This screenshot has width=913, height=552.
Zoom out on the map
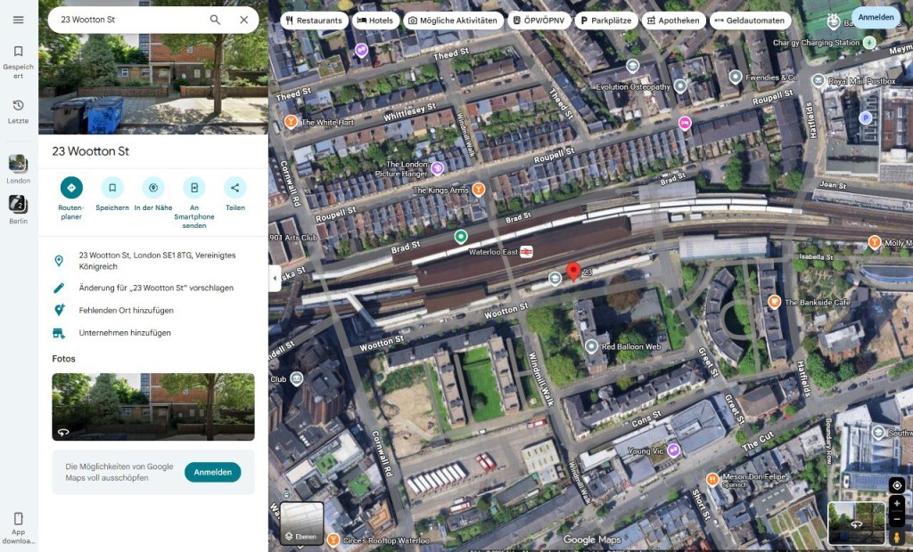tap(897, 520)
